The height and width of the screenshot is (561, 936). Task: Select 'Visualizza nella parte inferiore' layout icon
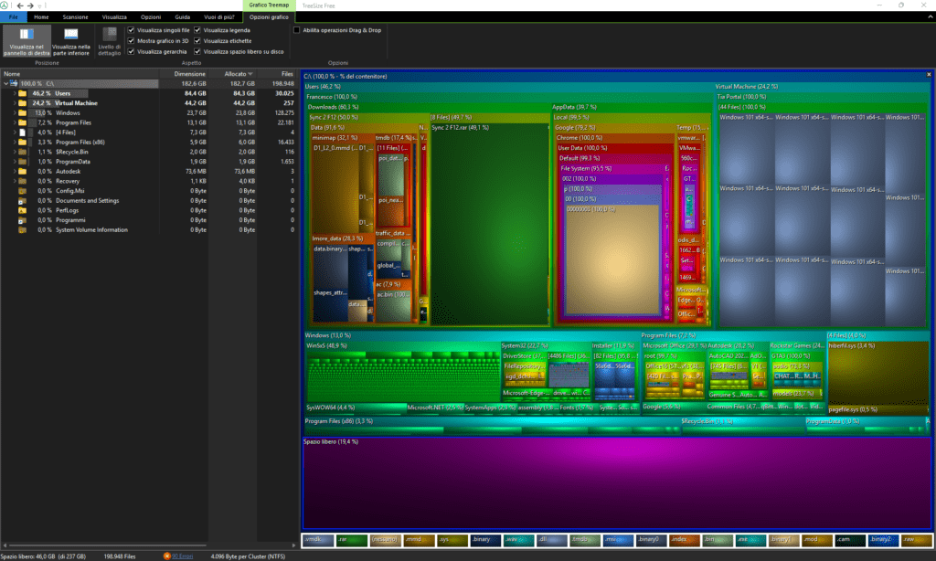(70, 35)
